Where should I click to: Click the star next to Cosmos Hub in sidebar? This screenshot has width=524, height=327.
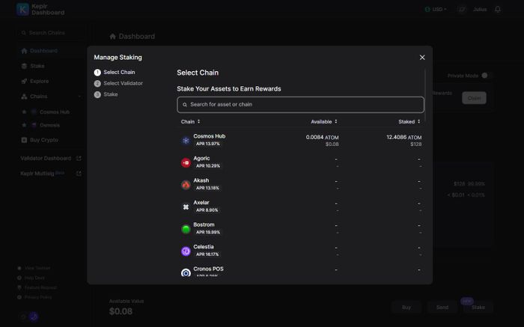[24, 112]
